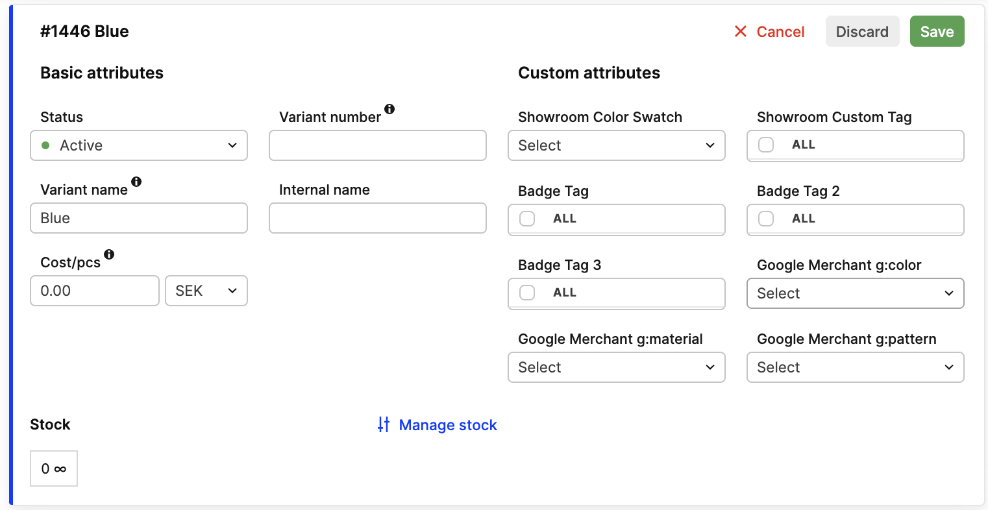Tick the ALL checkbox under Badge Tag
This screenshot has width=988, height=510.
pos(527,219)
